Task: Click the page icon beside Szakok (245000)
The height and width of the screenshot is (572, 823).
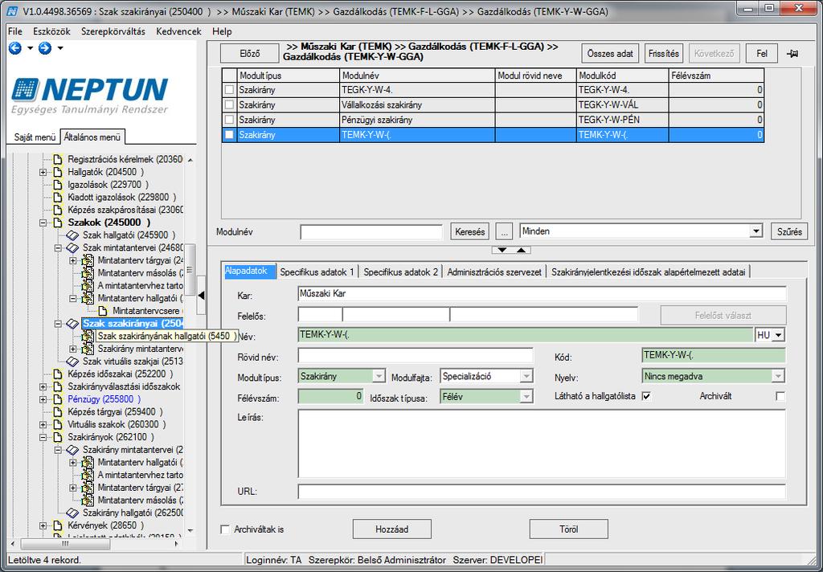Action: pos(59,222)
